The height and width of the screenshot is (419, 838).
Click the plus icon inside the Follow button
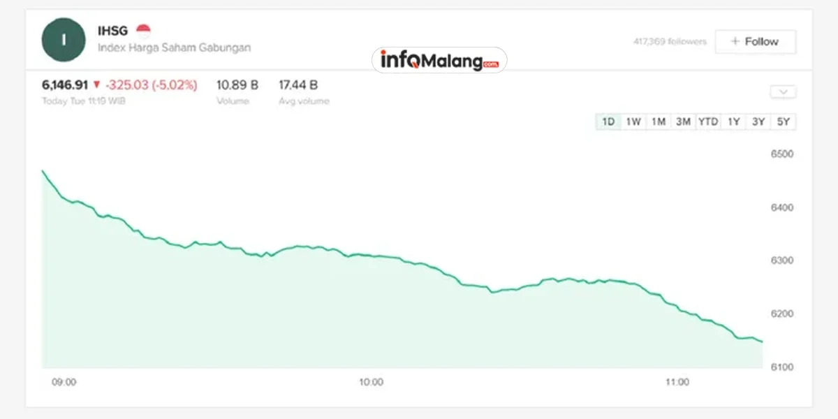(737, 41)
